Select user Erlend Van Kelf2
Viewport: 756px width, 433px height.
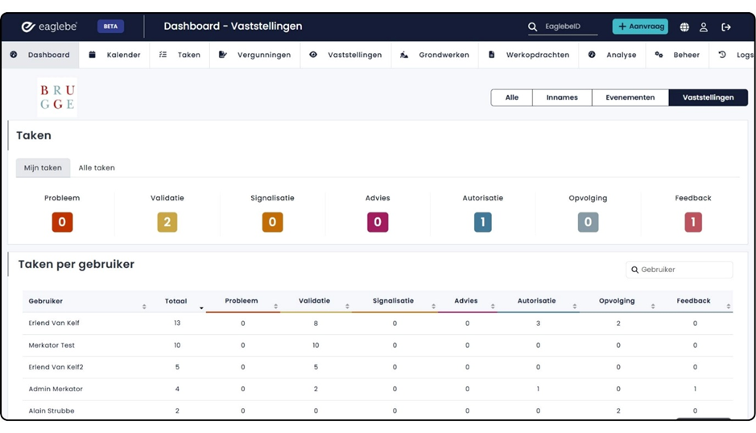[56, 367]
